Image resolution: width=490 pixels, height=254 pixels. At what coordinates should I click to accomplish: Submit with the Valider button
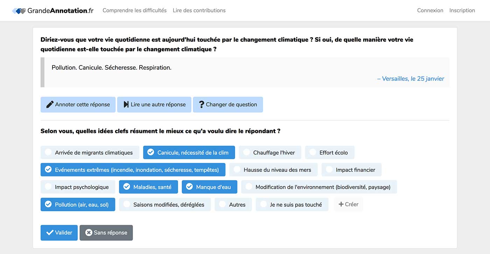[59, 233]
